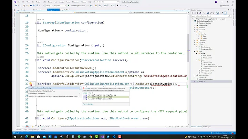Select _Layout.cshtml in Solution Explorer tree
The height and width of the screenshot is (139, 248).
(x=208, y=62)
